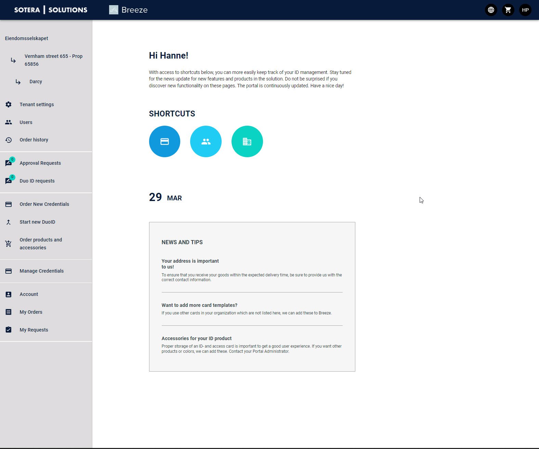Click the Account profile icon
Image resolution: width=539 pixels, height=449 pixels.
click(x=9, y=294)
